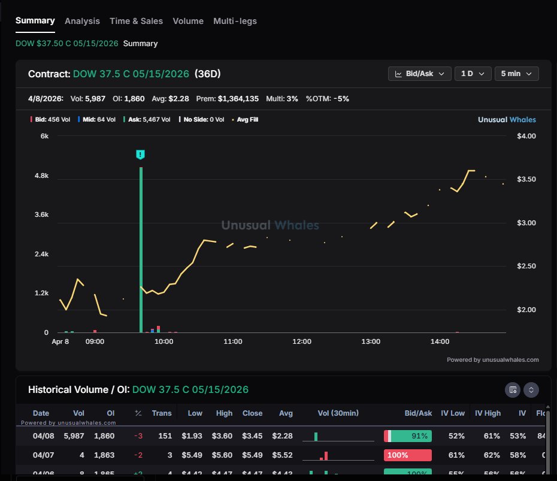Click the Powered by unusualwhales.com chart credit
The height and width of the screenshot is (481, 557).
[493, 360]
